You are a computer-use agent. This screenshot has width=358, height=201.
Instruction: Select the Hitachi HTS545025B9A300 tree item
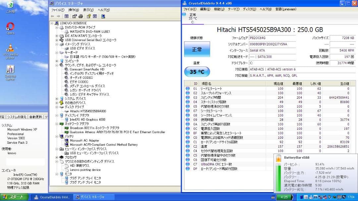pos(88,112)
